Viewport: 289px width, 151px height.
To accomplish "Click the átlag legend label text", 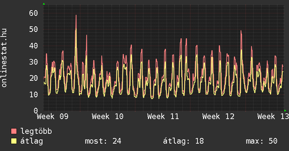I will 32,141.
